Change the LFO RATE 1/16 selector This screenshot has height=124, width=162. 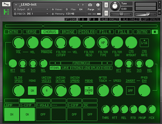144,43
